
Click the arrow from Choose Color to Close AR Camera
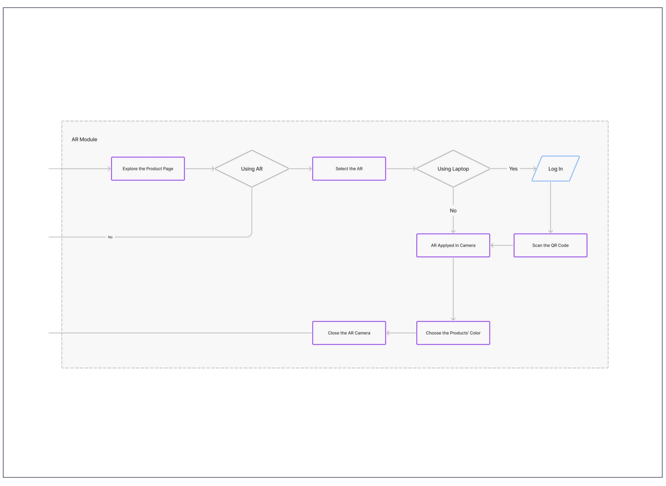(x=401, y=333)
